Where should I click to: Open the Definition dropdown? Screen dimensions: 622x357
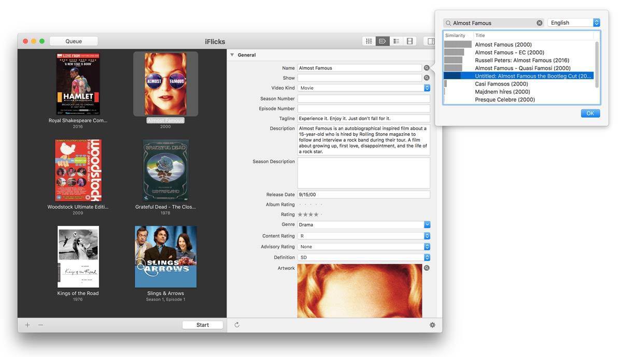[x=364, y=257]
